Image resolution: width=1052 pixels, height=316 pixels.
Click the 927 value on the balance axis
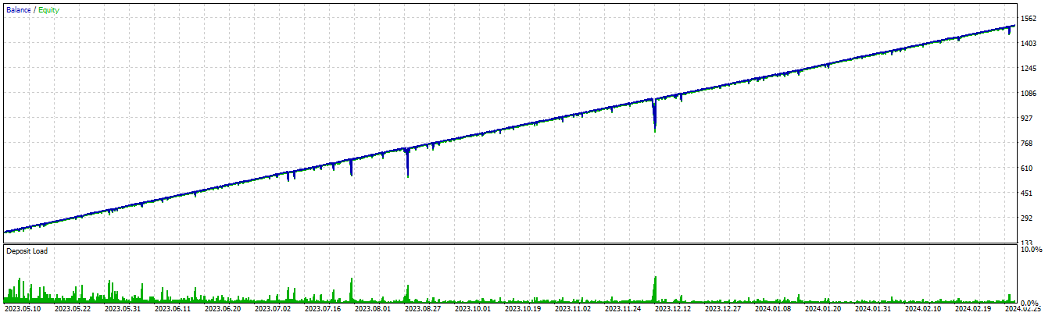tap(1027, 119)
